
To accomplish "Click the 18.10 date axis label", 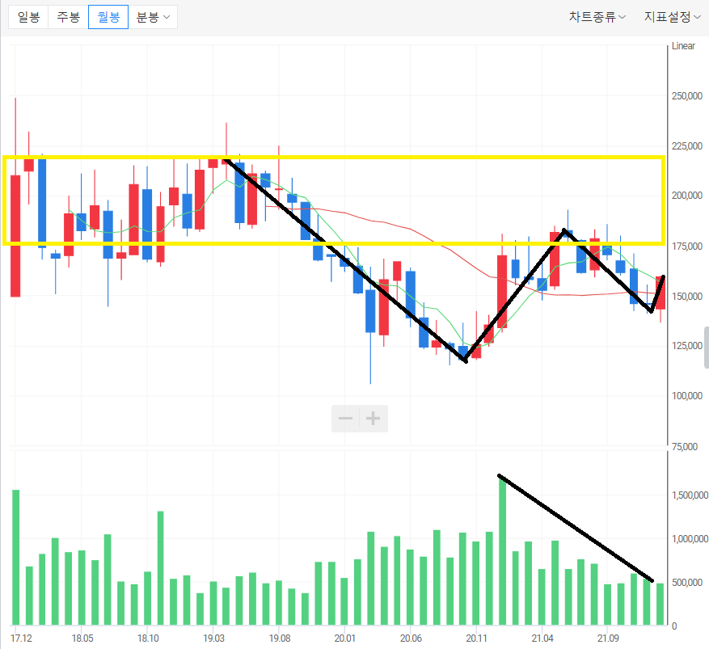I will [x=148, y=638].
